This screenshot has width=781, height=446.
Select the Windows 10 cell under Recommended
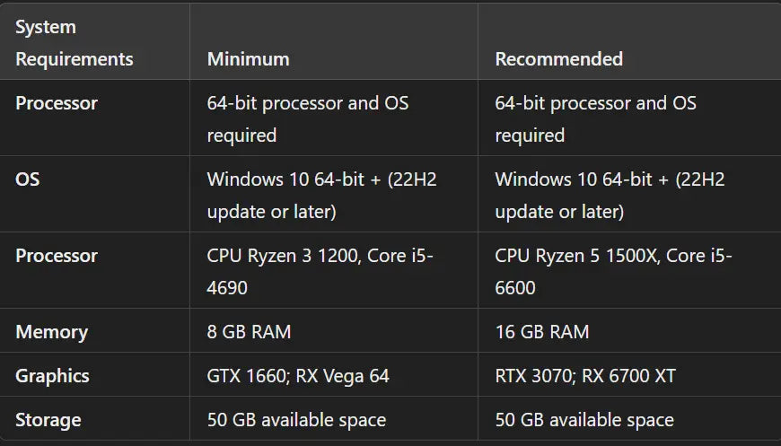[610, 195]
